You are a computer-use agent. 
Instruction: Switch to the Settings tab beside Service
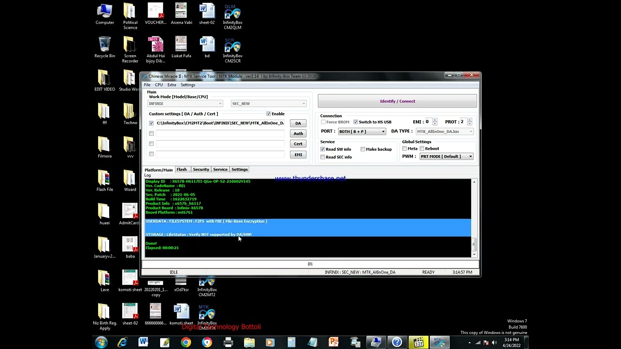(x=240, y=170)
